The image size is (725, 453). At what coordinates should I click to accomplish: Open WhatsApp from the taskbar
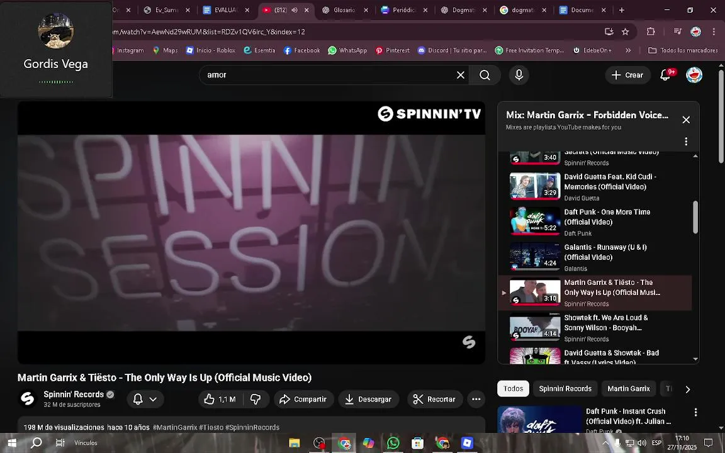click(393, 443)
